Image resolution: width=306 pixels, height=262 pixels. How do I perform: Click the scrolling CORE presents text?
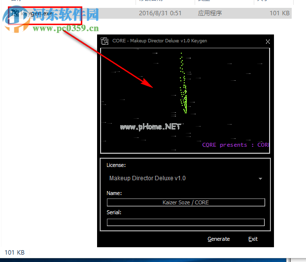(x=235, y=145)
